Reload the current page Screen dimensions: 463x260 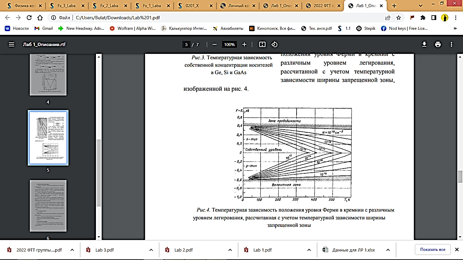point(29,18)
